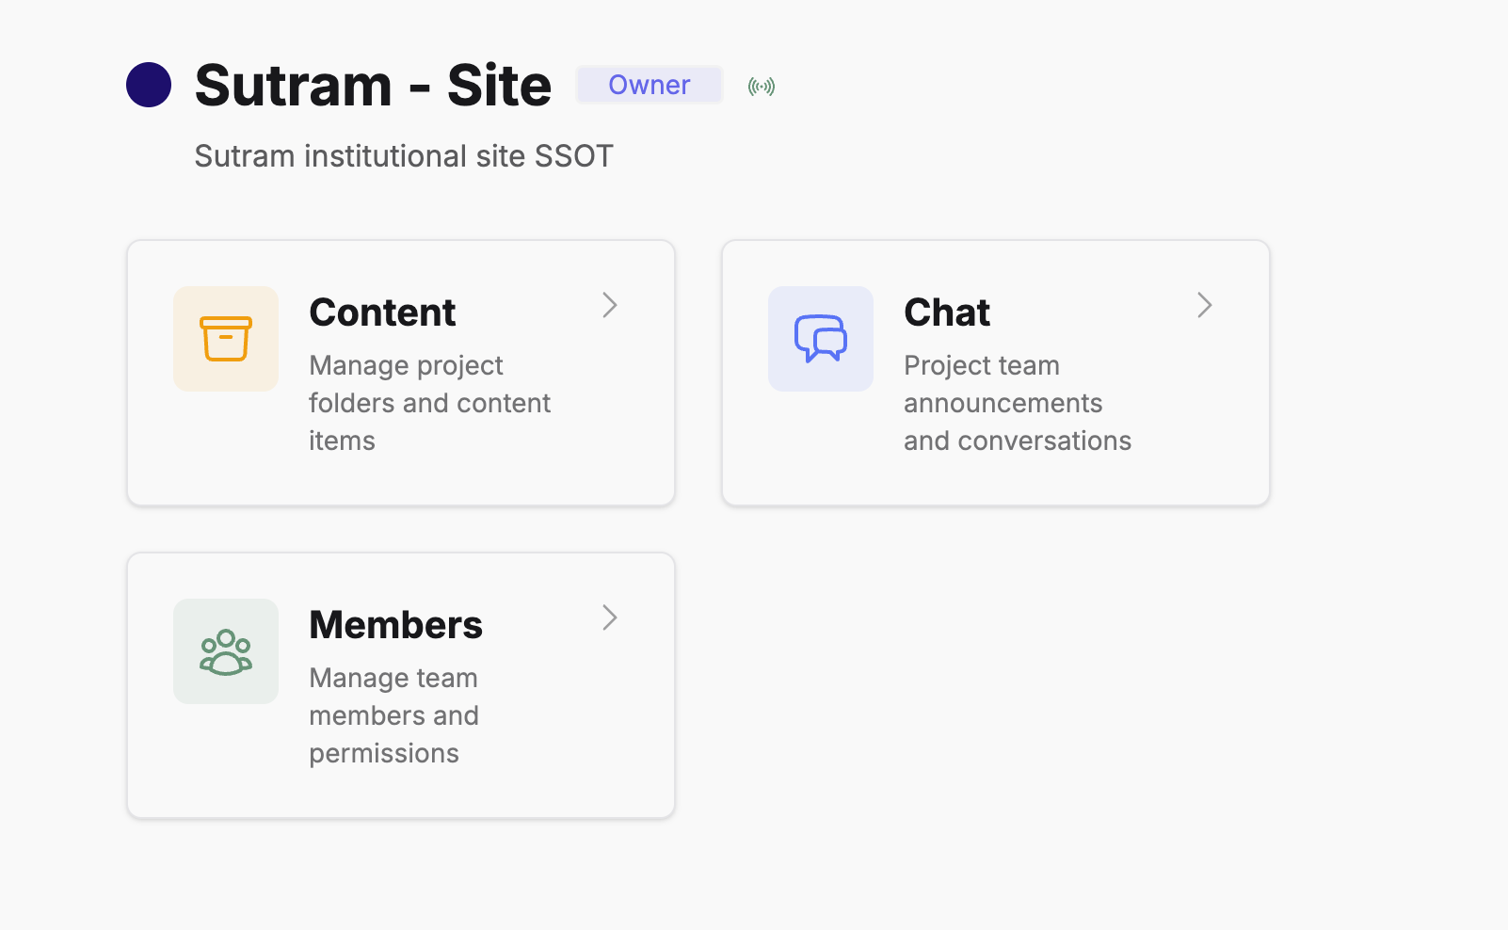Click the green people group Members icon
The width and height of the screenshot is (1508, 930).
click(226, 651)
